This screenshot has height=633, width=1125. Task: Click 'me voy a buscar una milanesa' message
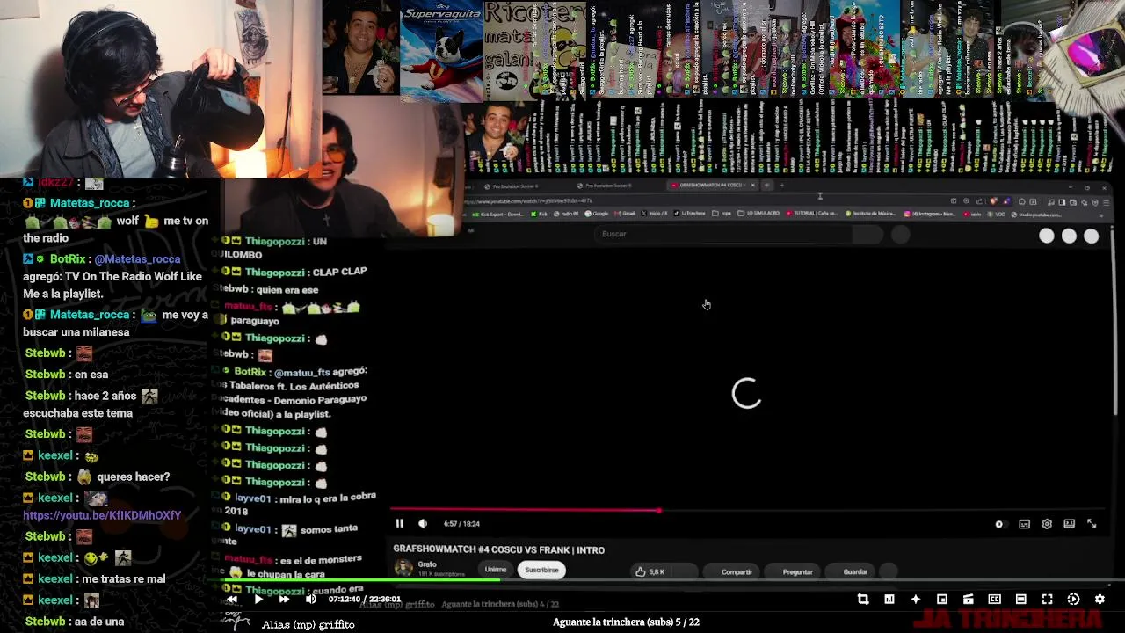pos(116,324)
